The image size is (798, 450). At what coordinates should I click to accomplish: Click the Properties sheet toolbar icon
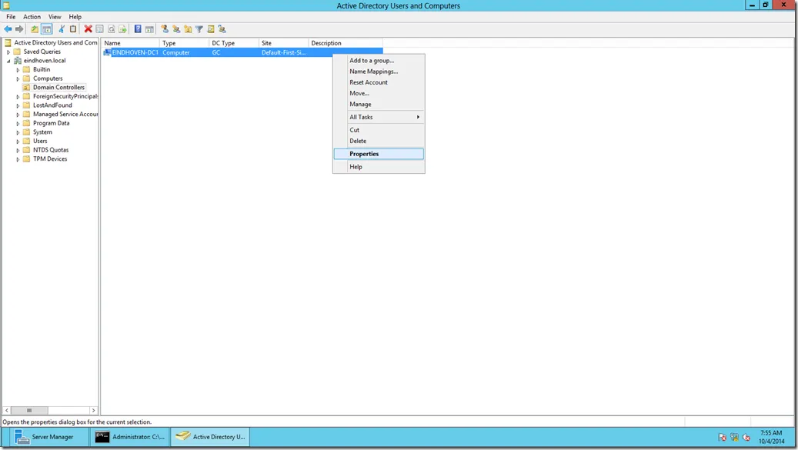100,29
